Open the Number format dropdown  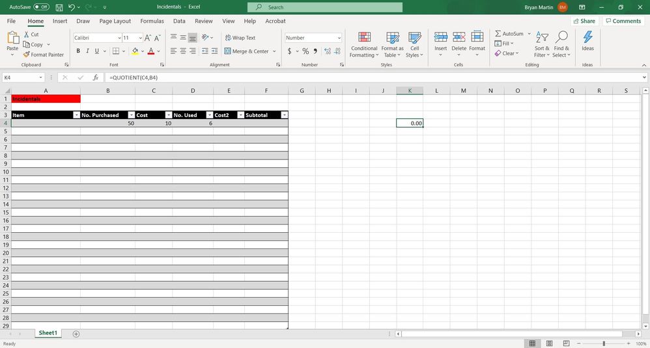point(339,38)
